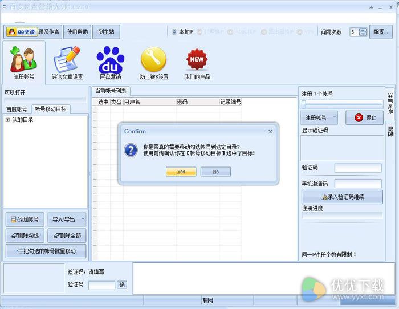
Task: Increase the 间隔次数 value
Action: coord(363,30)
